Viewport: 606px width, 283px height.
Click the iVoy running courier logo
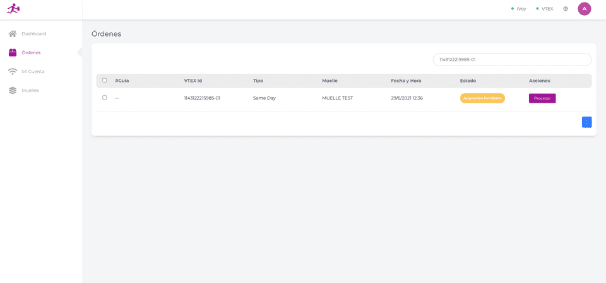pos(13,9)
